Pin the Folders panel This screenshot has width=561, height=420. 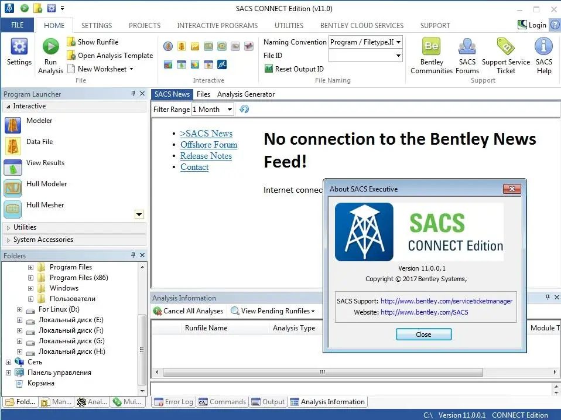tap(133, 255)
